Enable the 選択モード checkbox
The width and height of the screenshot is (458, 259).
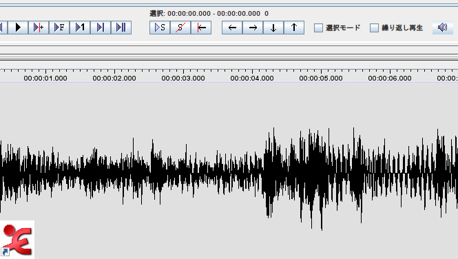click(x=318, y=28)
